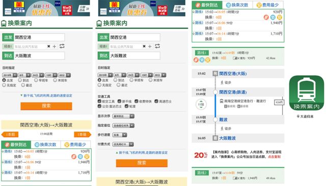The height and width of the screenshot is (186, 331).
Task: Switch to 费用最少 tab on left screen
Action: pyautogui.click(x=75, y=144)
